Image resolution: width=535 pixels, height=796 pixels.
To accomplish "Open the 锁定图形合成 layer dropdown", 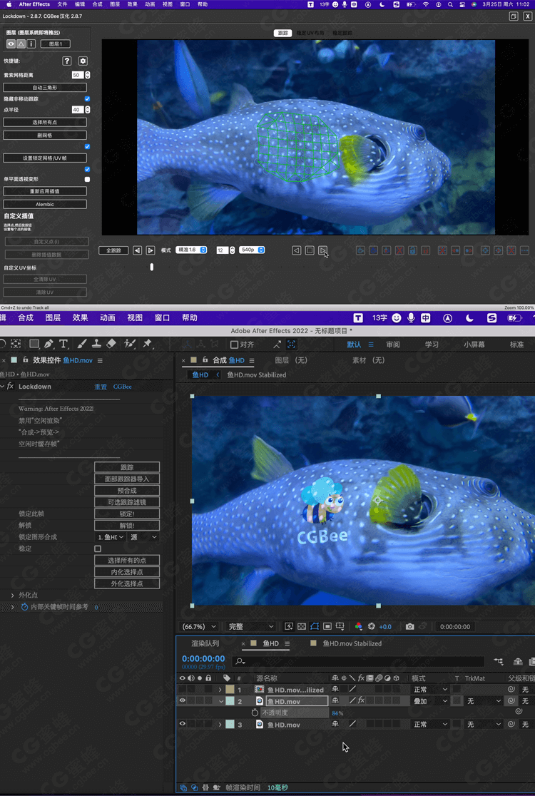I will click(x=111, y=537).
